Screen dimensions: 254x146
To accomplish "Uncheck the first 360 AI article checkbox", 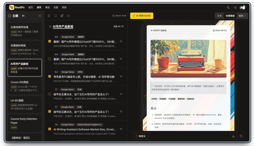I will 50,41.
